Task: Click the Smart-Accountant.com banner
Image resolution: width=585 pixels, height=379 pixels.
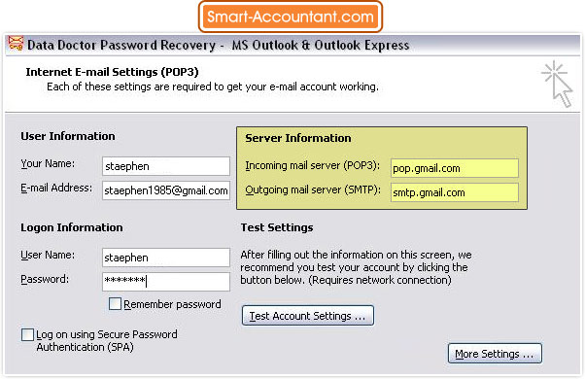Action: [291, 17]
